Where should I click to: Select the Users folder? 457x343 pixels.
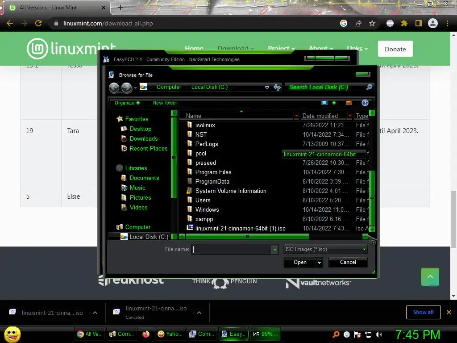click(x=203, y=200)
